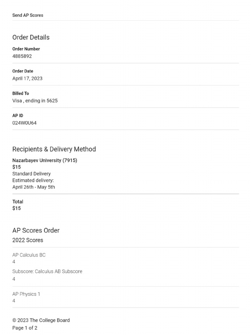The width and height of the screenshot is (251, 335).
Task: Select the order number 4885892
Action: pyautogui.click(x=22, y=56)
